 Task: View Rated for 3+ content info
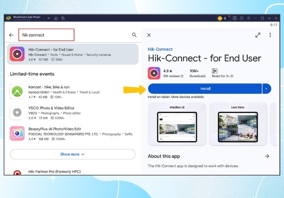point(222,76)
